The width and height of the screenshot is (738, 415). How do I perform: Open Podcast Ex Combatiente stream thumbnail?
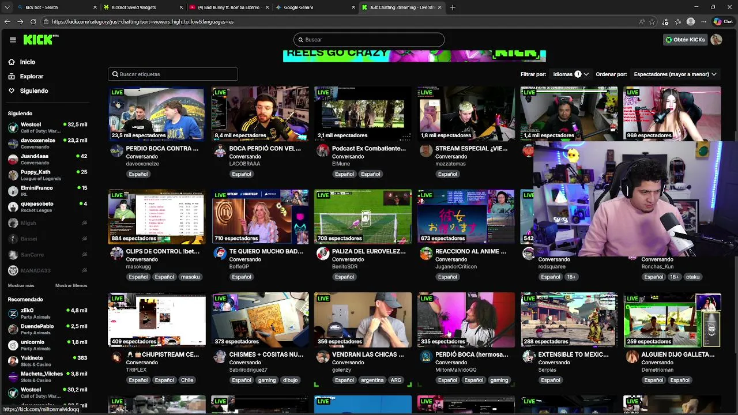pyautogui.click(x=363, y=114)
